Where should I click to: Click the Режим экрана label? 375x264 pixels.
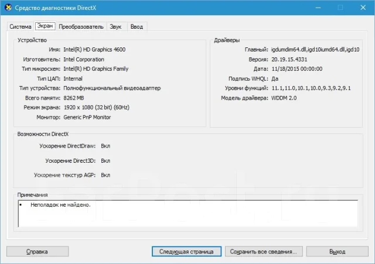coord(42,108)
